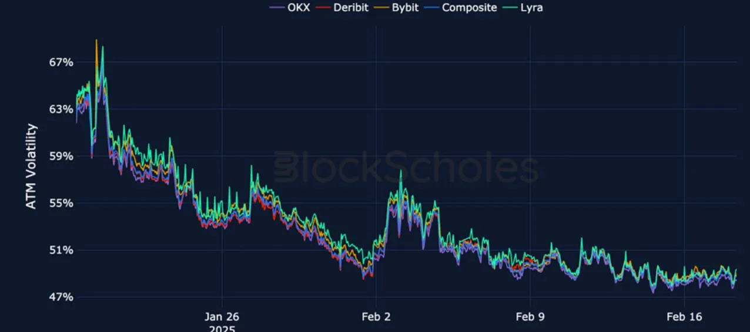The image size is (750, 332).
Task: Toggle the Deribit legend entry
Action: tap(343, 8)
